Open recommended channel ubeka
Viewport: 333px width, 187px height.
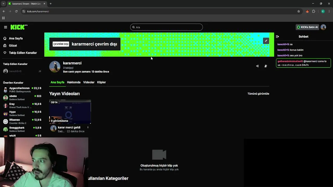click(22, 98)
